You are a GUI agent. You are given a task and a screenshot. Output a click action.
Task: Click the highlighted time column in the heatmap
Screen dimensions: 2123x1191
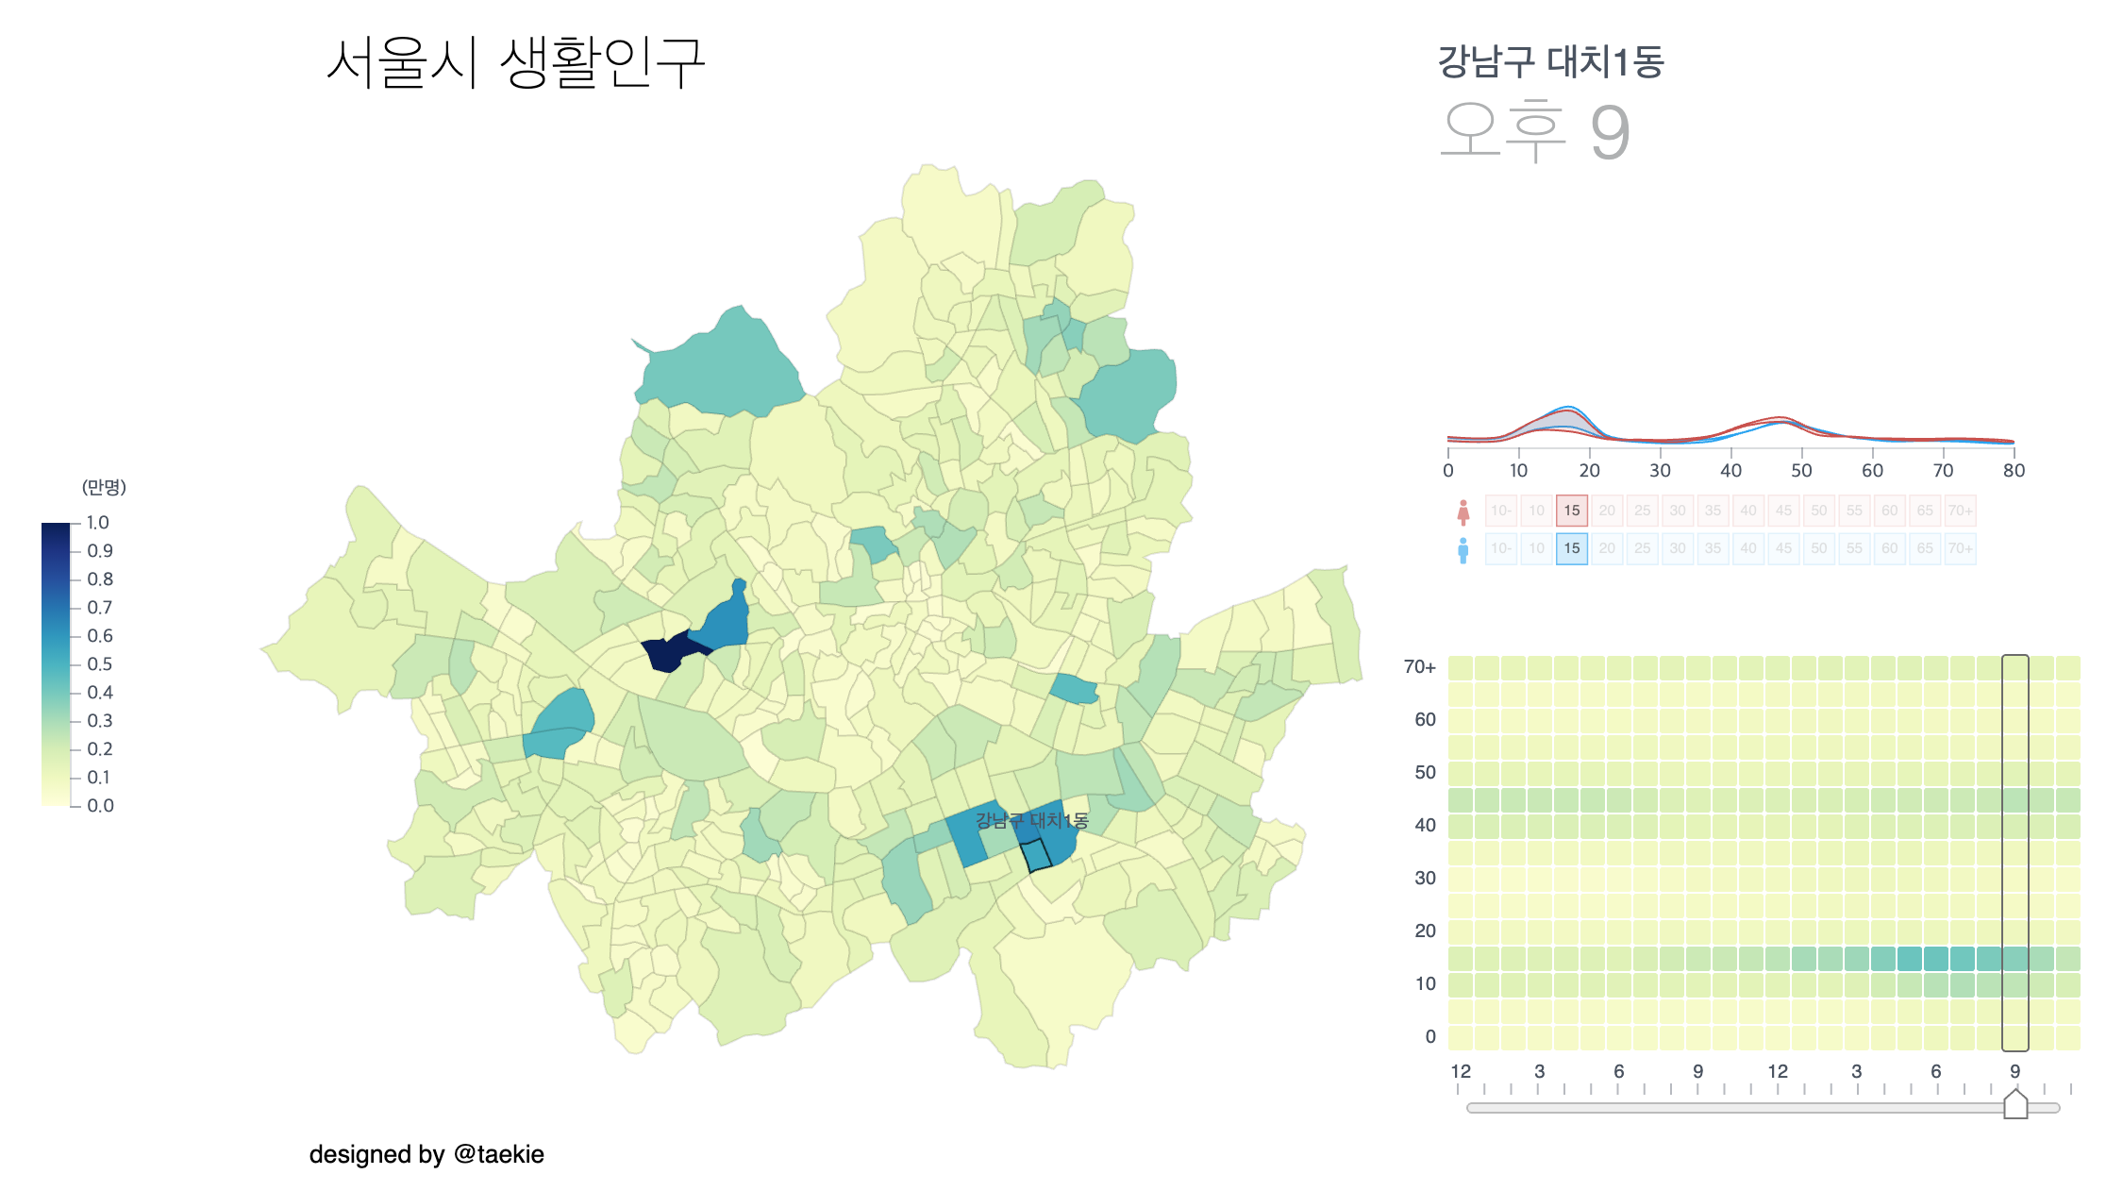(2014, 852)
